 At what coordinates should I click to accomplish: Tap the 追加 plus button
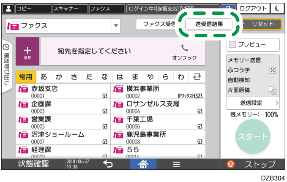27,52
